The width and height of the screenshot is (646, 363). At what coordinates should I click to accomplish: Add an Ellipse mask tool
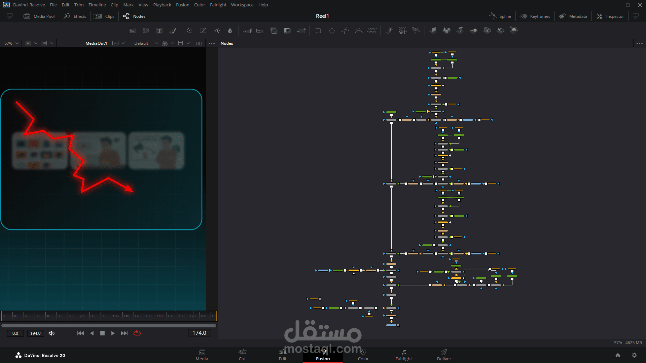[332, 31]
